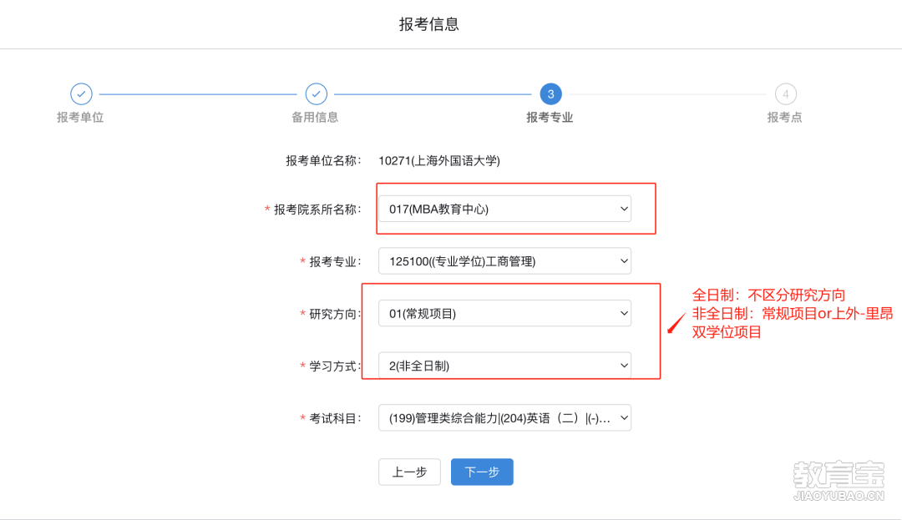Open the 研究方向 dropdown showing 01(常规项目)
The height and width of the screenshot is (520, 902).
[x=504, y=313]
